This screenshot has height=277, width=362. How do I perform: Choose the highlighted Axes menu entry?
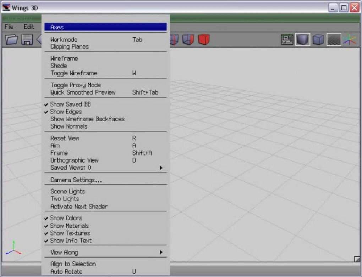[x=105, y=27]
